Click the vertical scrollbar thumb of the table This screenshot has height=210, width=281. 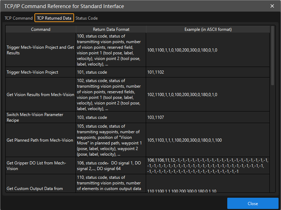click(x=273, y=55)
